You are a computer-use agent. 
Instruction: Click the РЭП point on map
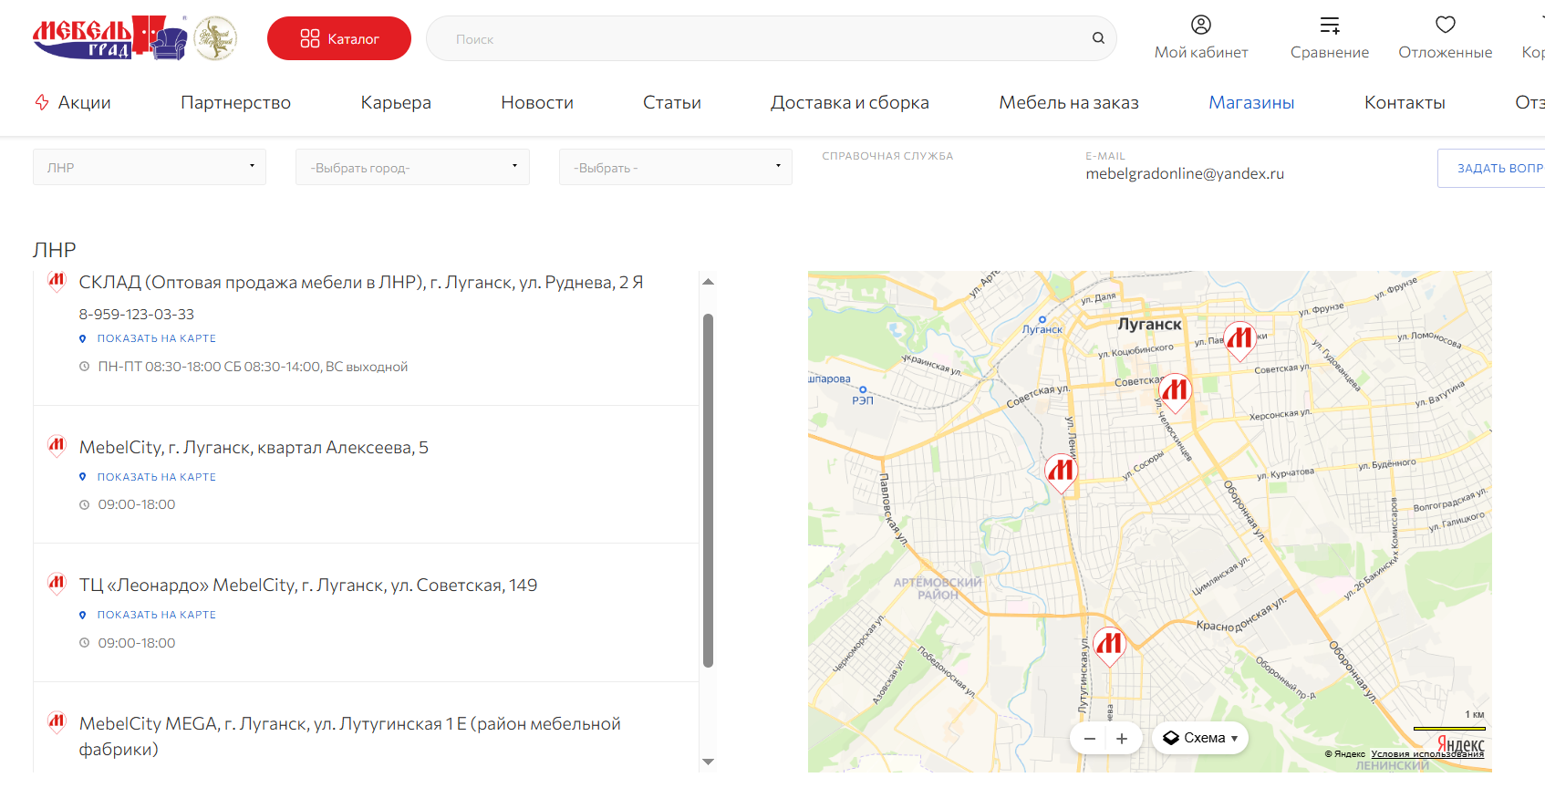tap(863, 389)
